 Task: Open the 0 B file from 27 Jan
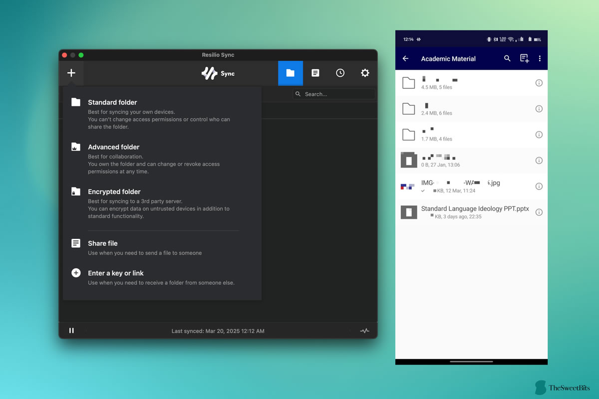coord(471,161)
